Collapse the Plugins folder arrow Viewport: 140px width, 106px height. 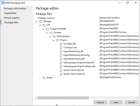tap(53, 40)
